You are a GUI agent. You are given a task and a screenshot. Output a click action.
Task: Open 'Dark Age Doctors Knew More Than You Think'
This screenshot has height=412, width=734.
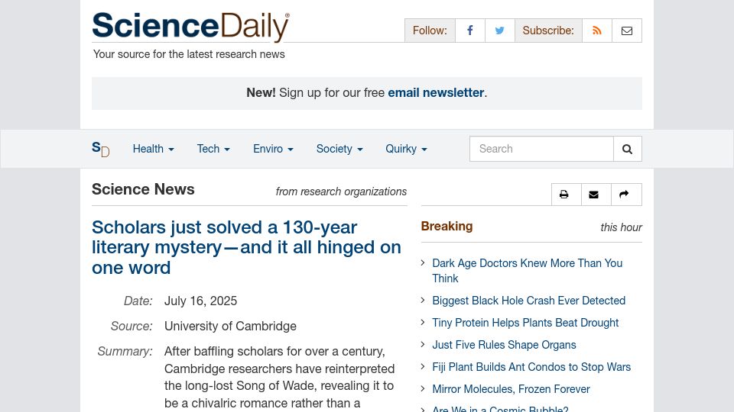coord(527,270)
